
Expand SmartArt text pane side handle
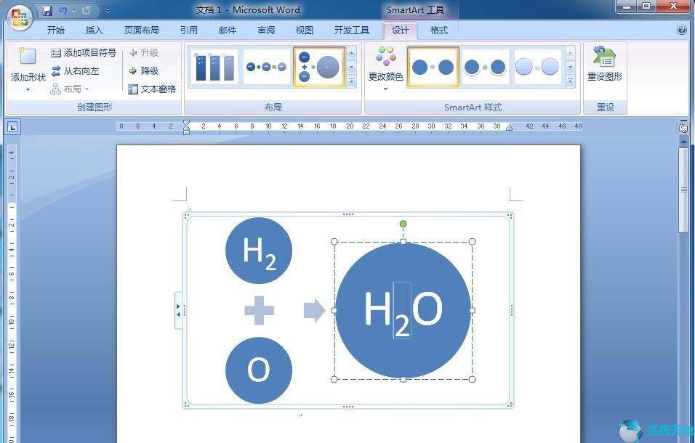(x=178, y=310)
